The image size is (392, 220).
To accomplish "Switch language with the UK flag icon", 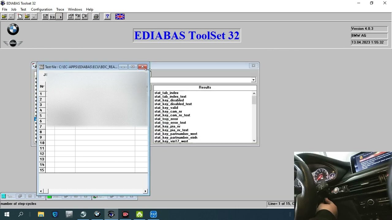I will 120,16.
